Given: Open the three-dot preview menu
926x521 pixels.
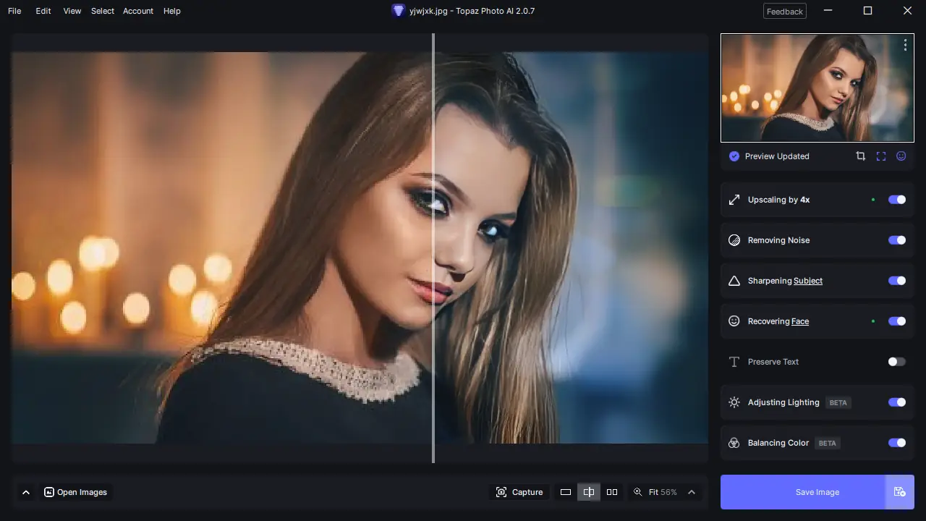Looking at the screenshot, I should pos(905,45).
